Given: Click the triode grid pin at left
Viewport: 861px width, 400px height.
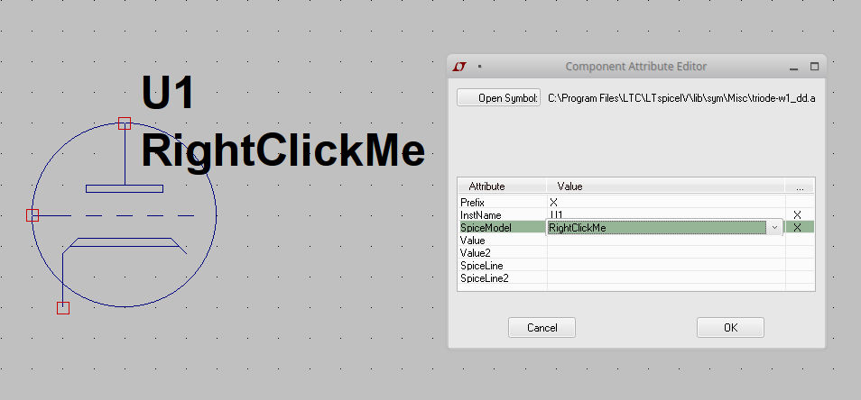Looking at the screenshot, I should click(32, 214).
